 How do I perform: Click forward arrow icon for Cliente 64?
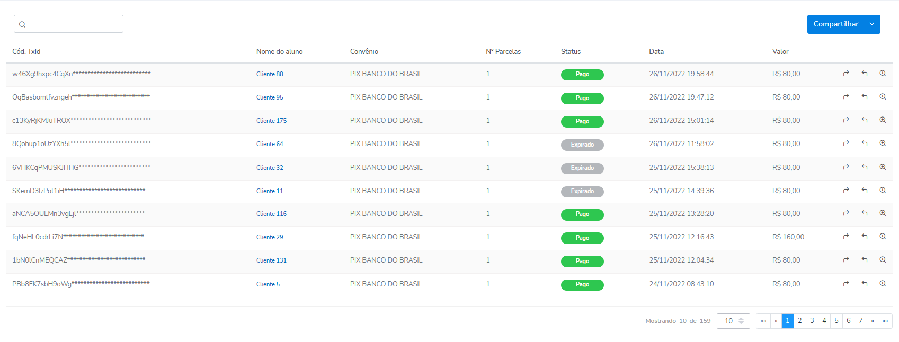(x=846, y=143)
